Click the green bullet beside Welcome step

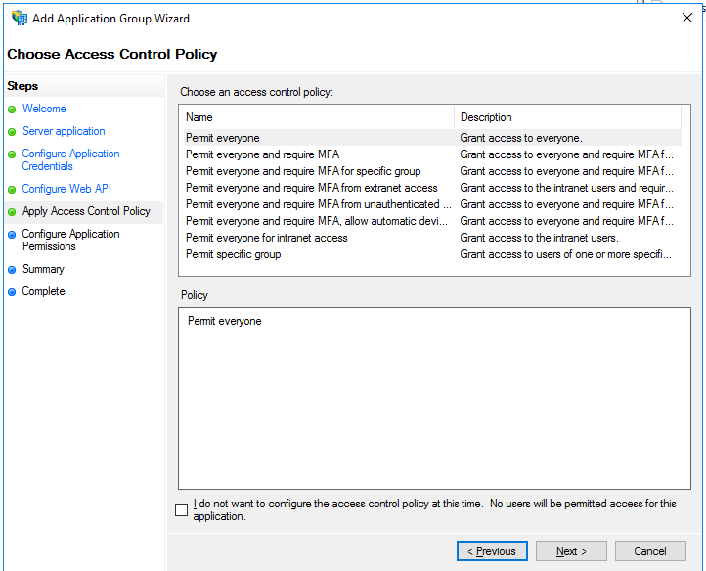12,110
